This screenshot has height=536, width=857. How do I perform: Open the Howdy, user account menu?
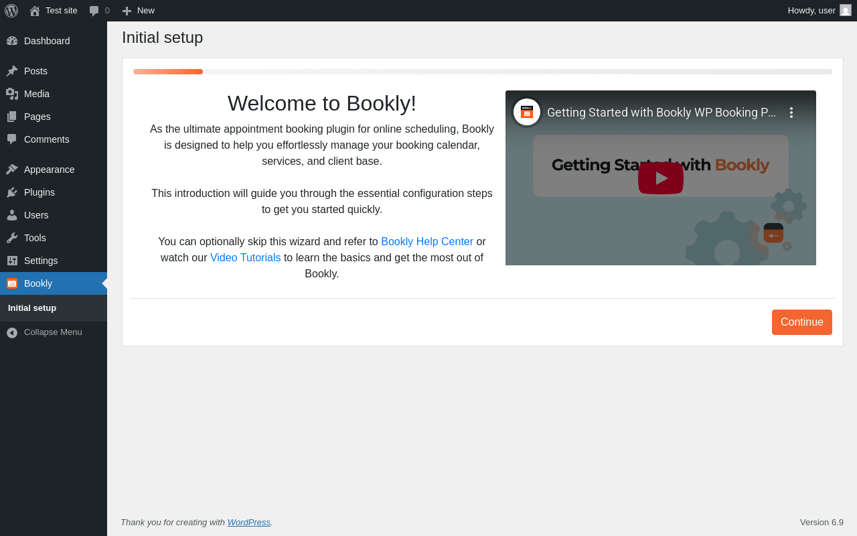point(820,11)
